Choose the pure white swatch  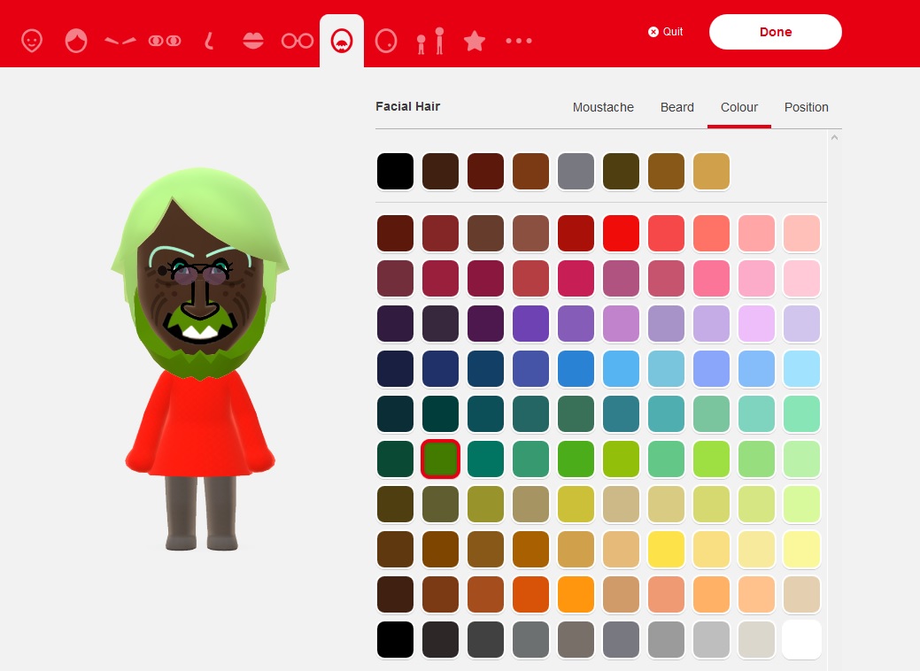(x=801, y=639)
